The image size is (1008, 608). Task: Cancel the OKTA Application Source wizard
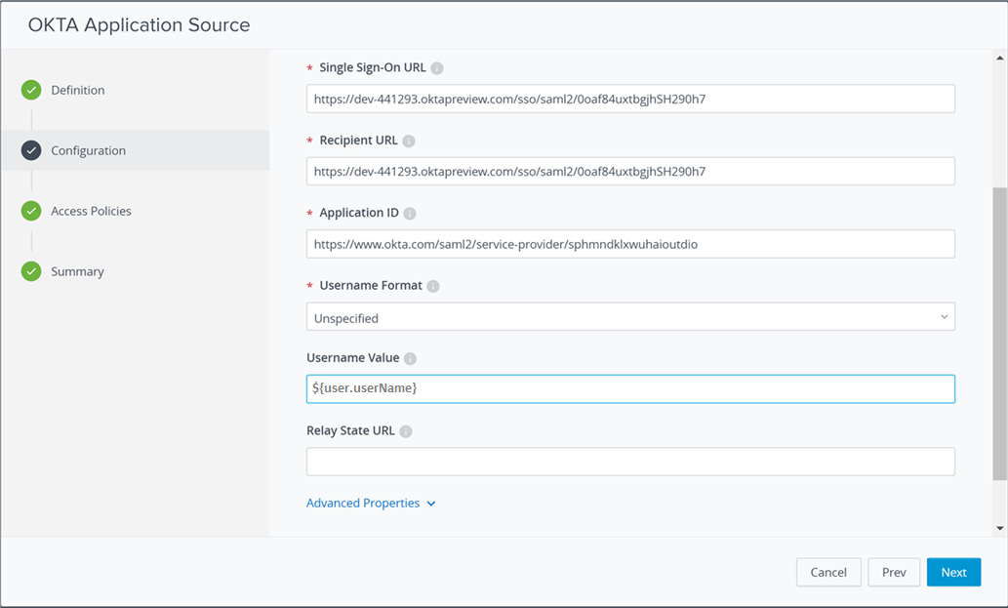(x=827, y=572)
